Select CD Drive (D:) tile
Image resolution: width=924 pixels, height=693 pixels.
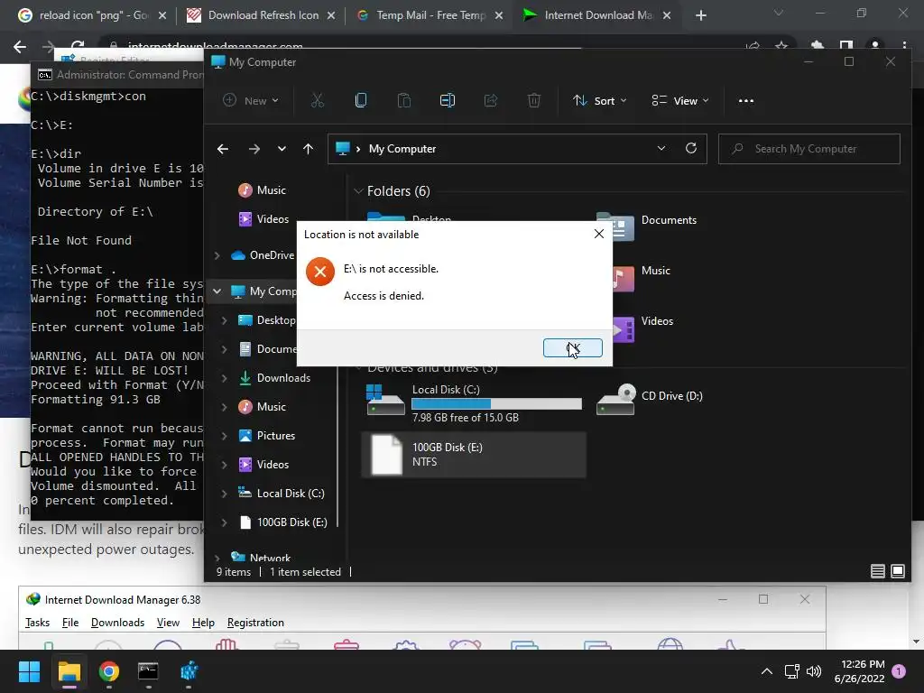click(x=651, y=398)
